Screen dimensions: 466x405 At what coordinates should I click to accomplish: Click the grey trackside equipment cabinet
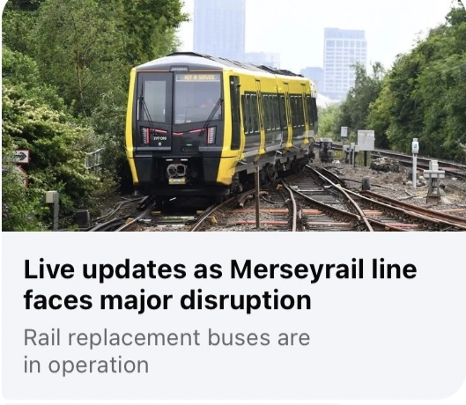(x=366, y=140)
